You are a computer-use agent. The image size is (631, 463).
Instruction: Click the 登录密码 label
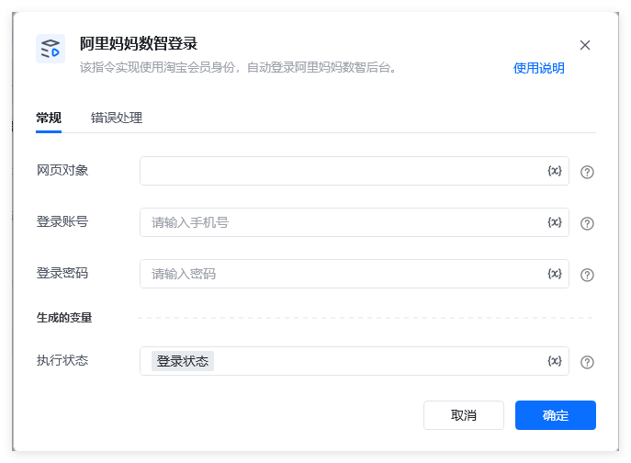(x=62, y=273)
